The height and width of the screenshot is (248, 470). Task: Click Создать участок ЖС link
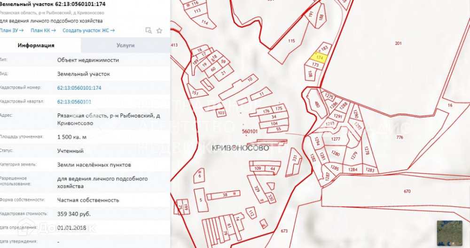(x=88, y=30)
